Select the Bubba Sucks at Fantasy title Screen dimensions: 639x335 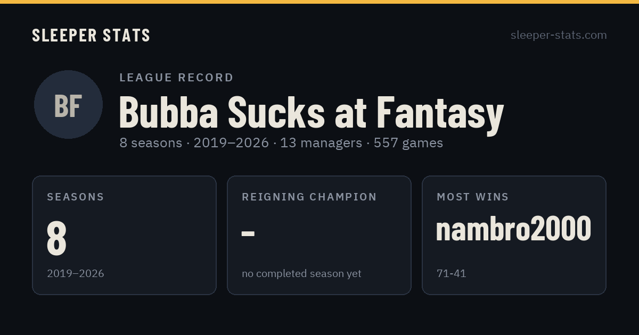click(x=312, y=112)
